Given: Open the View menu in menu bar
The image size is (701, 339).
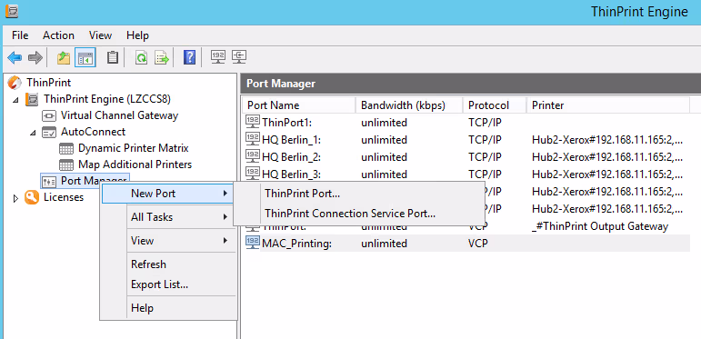Looking at the screenshot, I should pyautogui.click(x=100, y=35).
